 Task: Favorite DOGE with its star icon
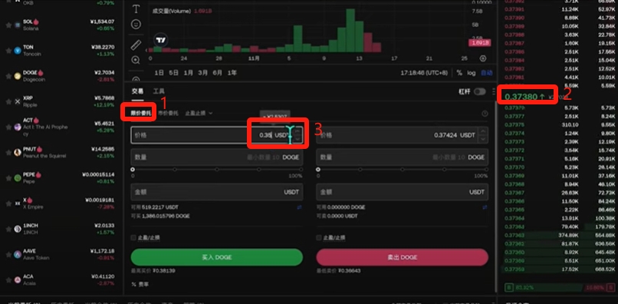click(8, 76)
